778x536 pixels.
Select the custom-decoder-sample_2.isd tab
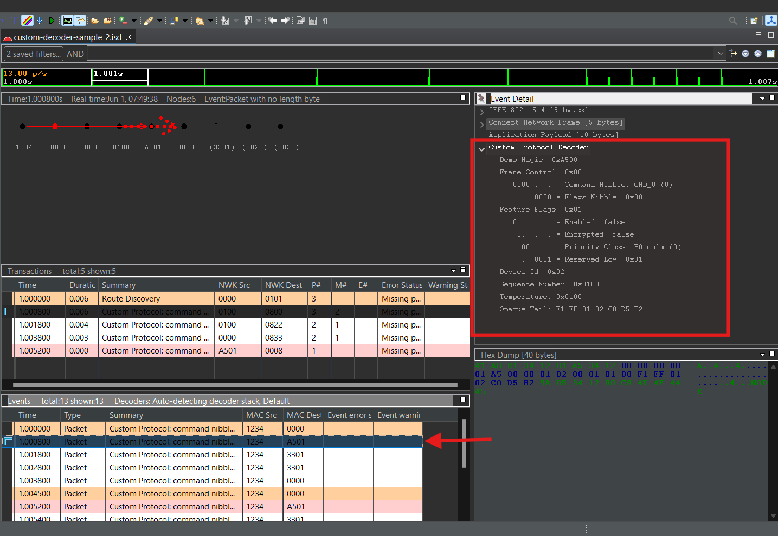pos(67,37)
